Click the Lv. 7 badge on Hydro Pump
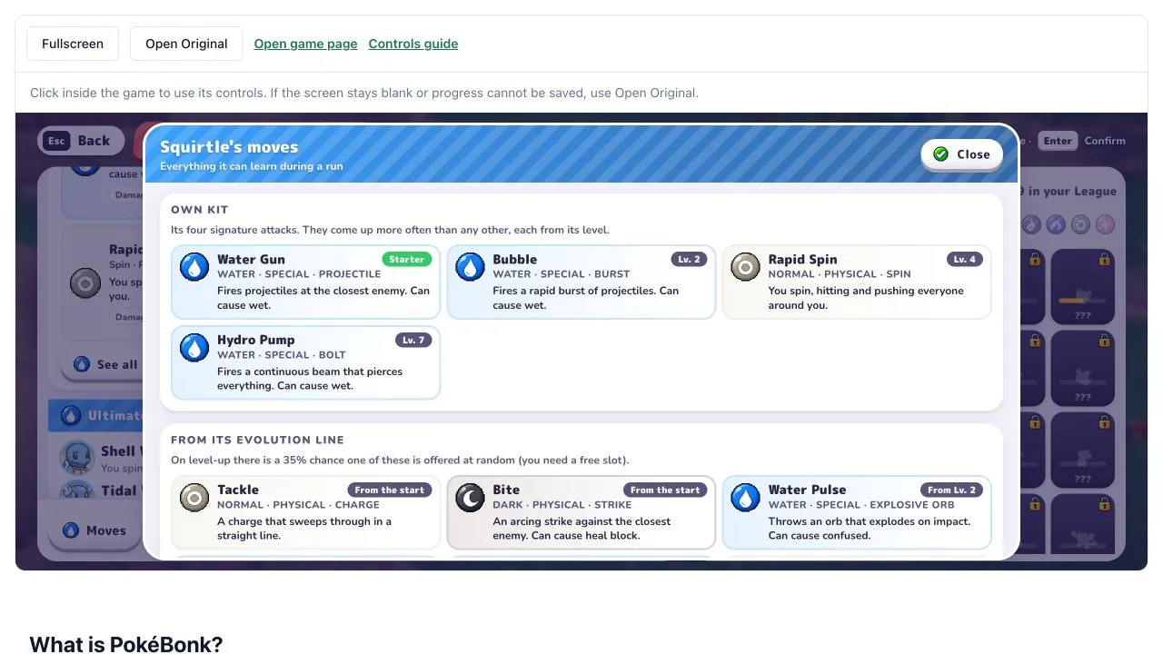This screenshot has width=1163, height=654. point(413,341)
